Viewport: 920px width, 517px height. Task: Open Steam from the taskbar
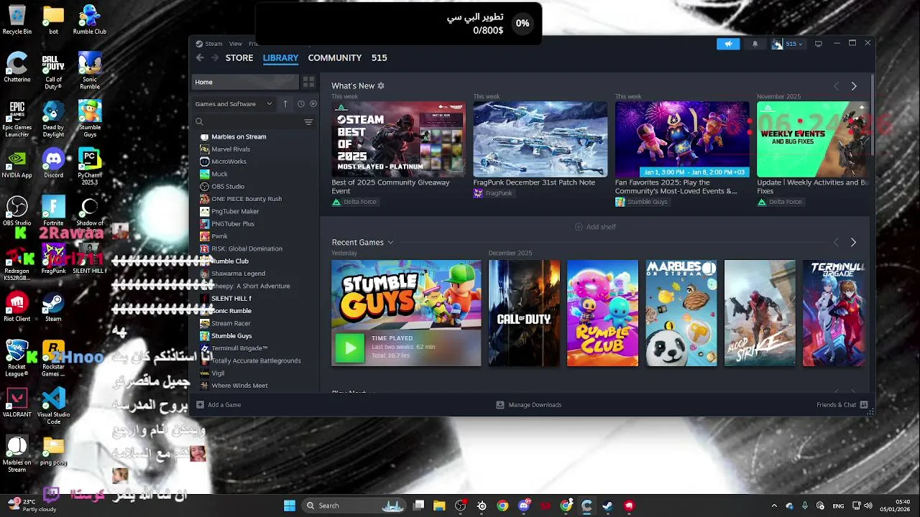[608, 506]
